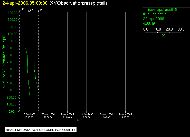Image resolution: width=190 pixels, height=137 pixels.
Task: Click the 20.0 tick on tv scale
Action: 169,29
